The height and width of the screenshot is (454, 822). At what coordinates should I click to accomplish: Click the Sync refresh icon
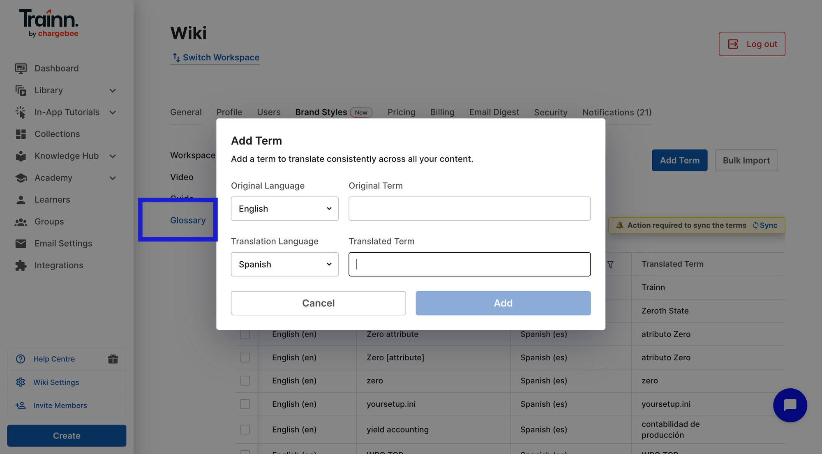[755, 225]
